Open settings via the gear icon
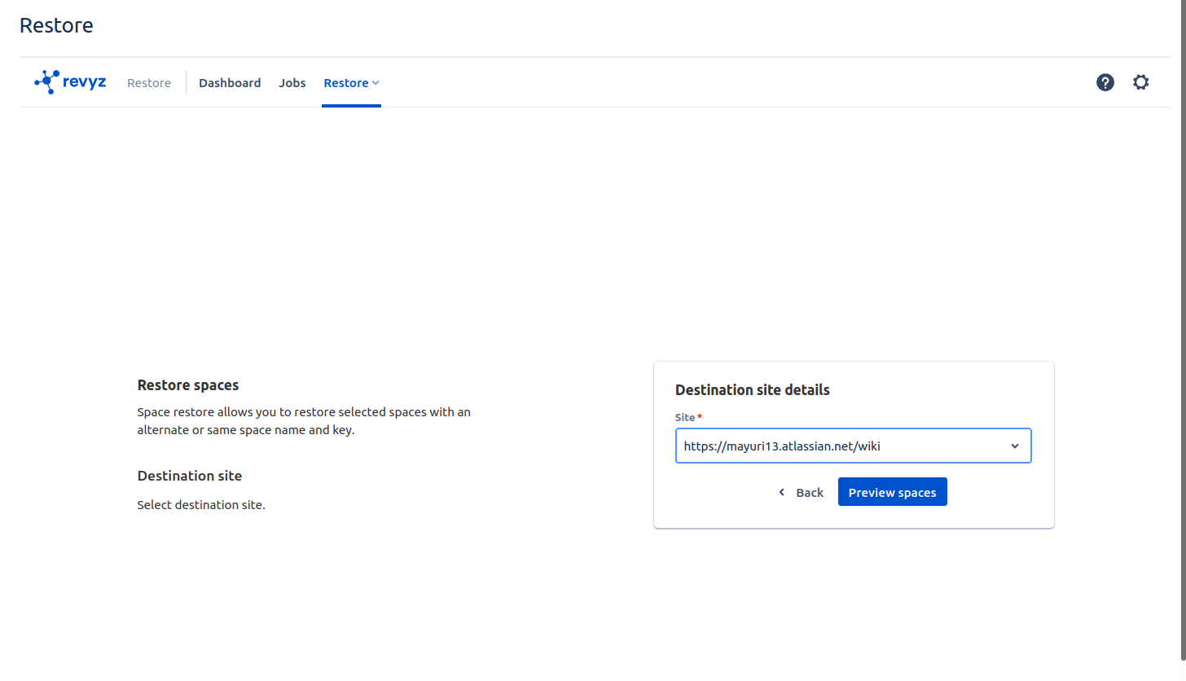This screenshot has width=1186, height=681. (x=1140, y=82)
